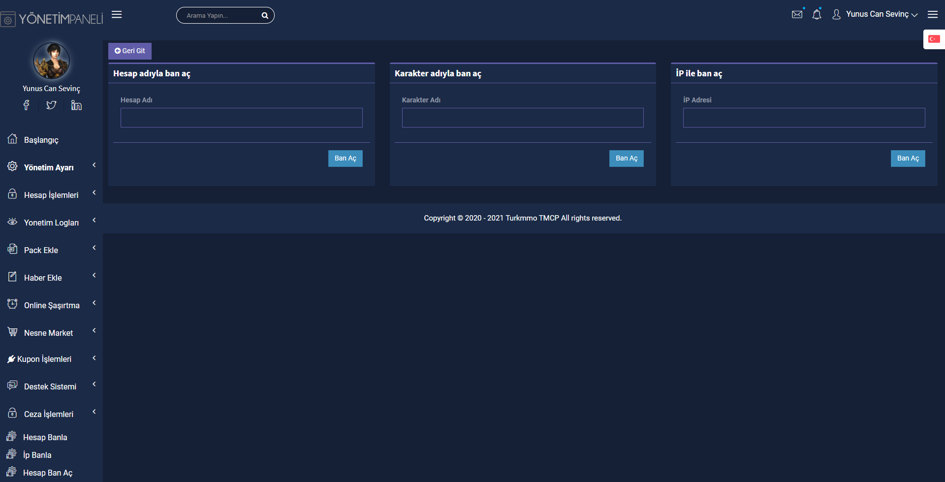Click Ban Aç under Karakter adıyla

tap(627, 158)
